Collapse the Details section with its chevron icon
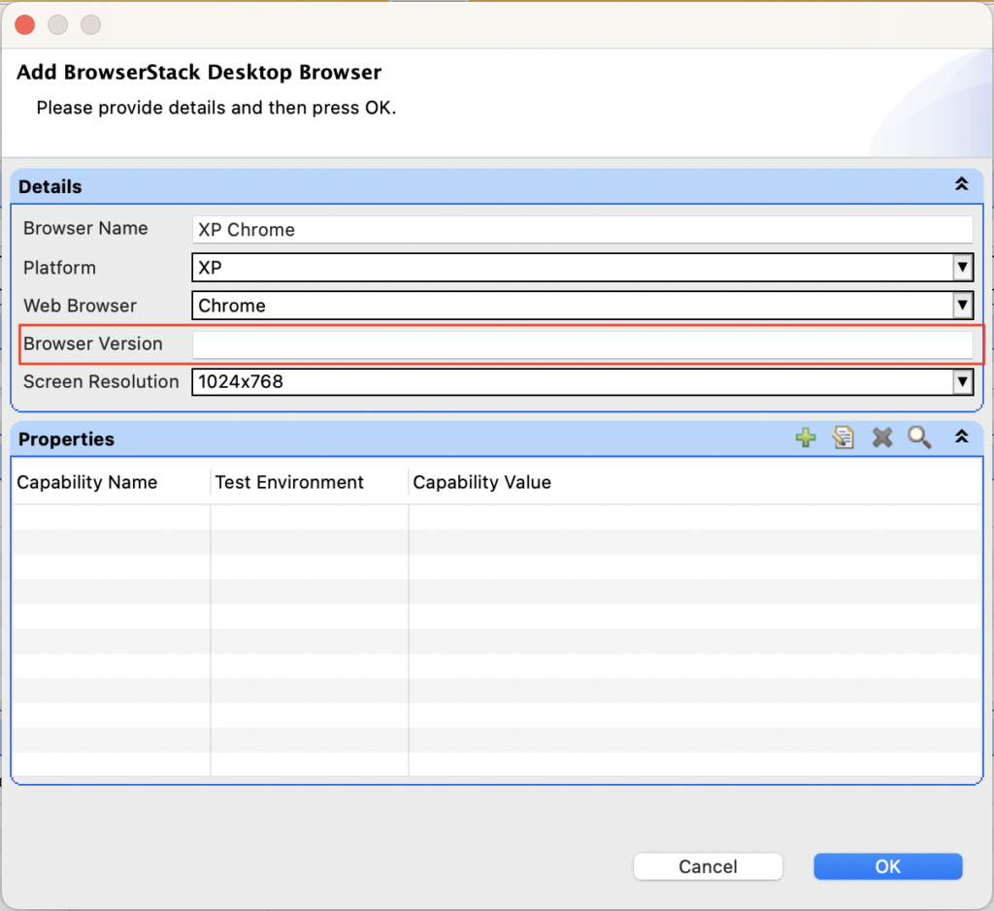The width and height of the screenshot is (994, 911). click(x=961, y=183)
